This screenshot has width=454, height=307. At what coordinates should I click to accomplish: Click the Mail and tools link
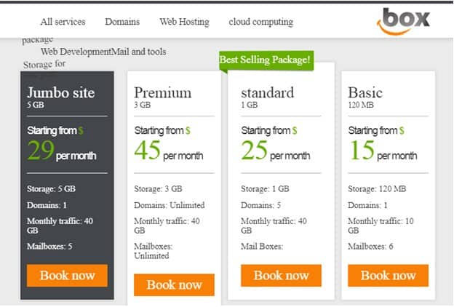click(x=139, y=52)
